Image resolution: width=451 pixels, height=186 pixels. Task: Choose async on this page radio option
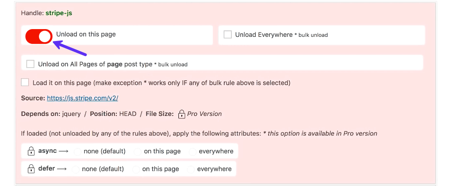(137, 152)
